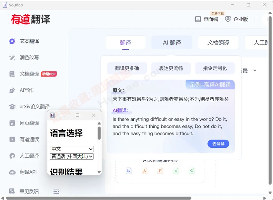
Task: Close the small popup window
Action: pos(94,115)
